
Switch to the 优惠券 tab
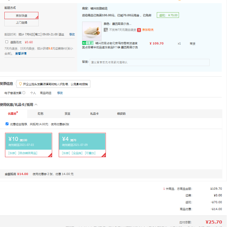pos(12,114)
